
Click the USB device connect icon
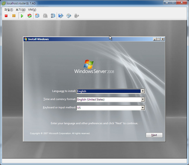76,16
